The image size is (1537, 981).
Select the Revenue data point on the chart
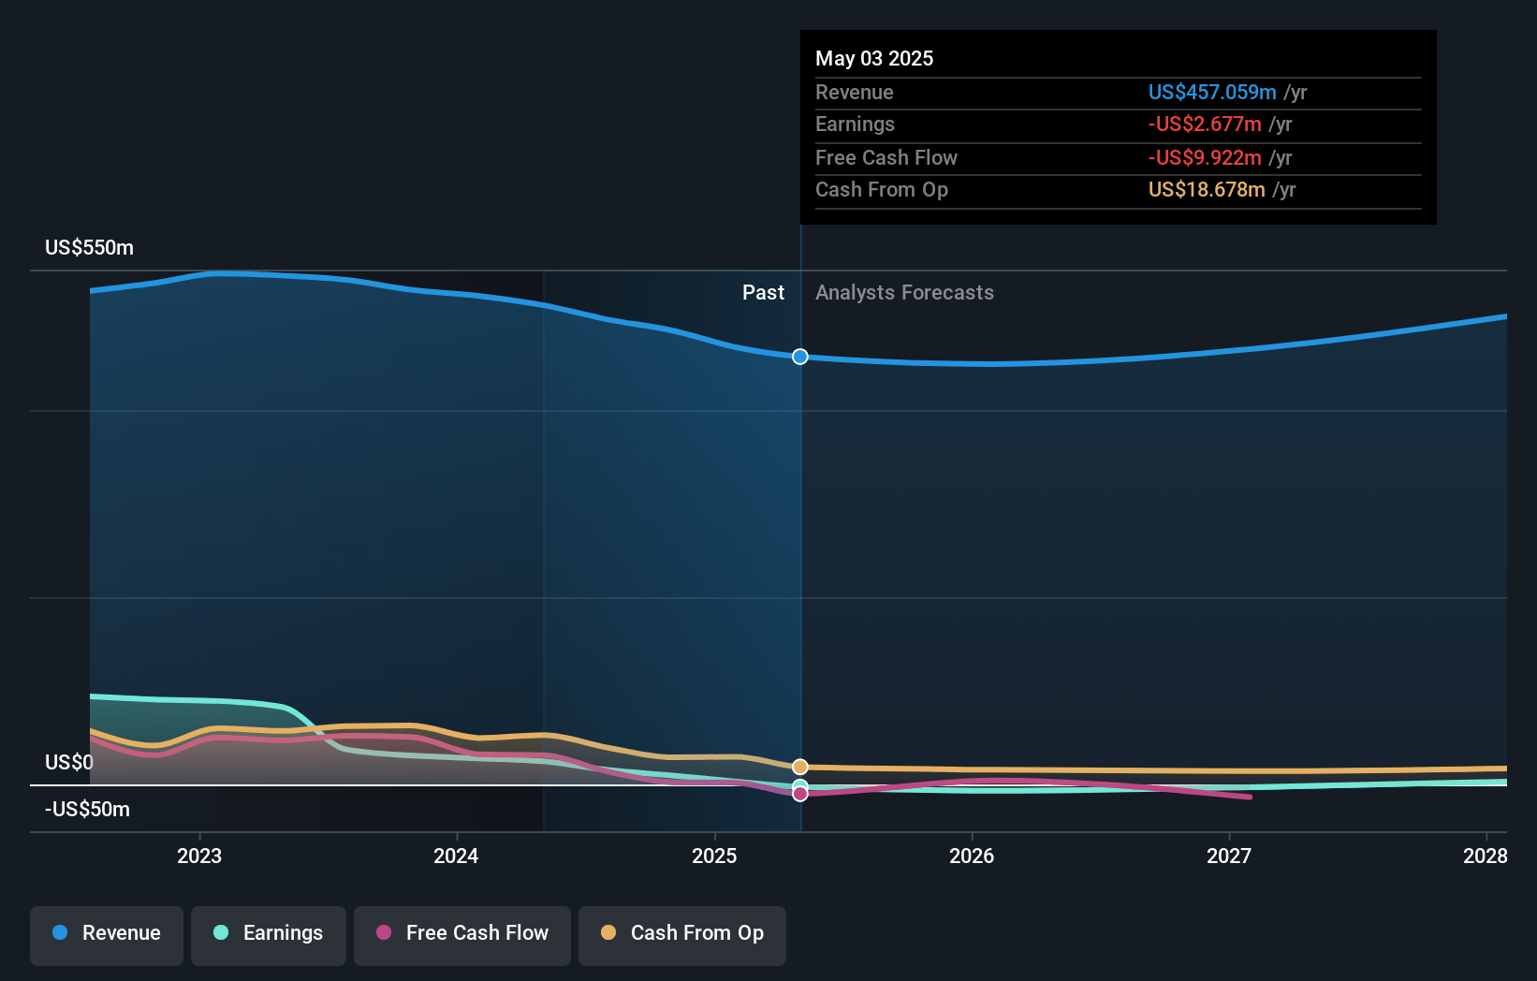(x=800, y=357)
